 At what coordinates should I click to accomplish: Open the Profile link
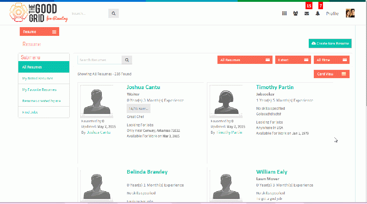[332, 14]
